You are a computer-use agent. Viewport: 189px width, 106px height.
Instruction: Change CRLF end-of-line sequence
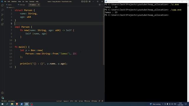coord(76,101)
